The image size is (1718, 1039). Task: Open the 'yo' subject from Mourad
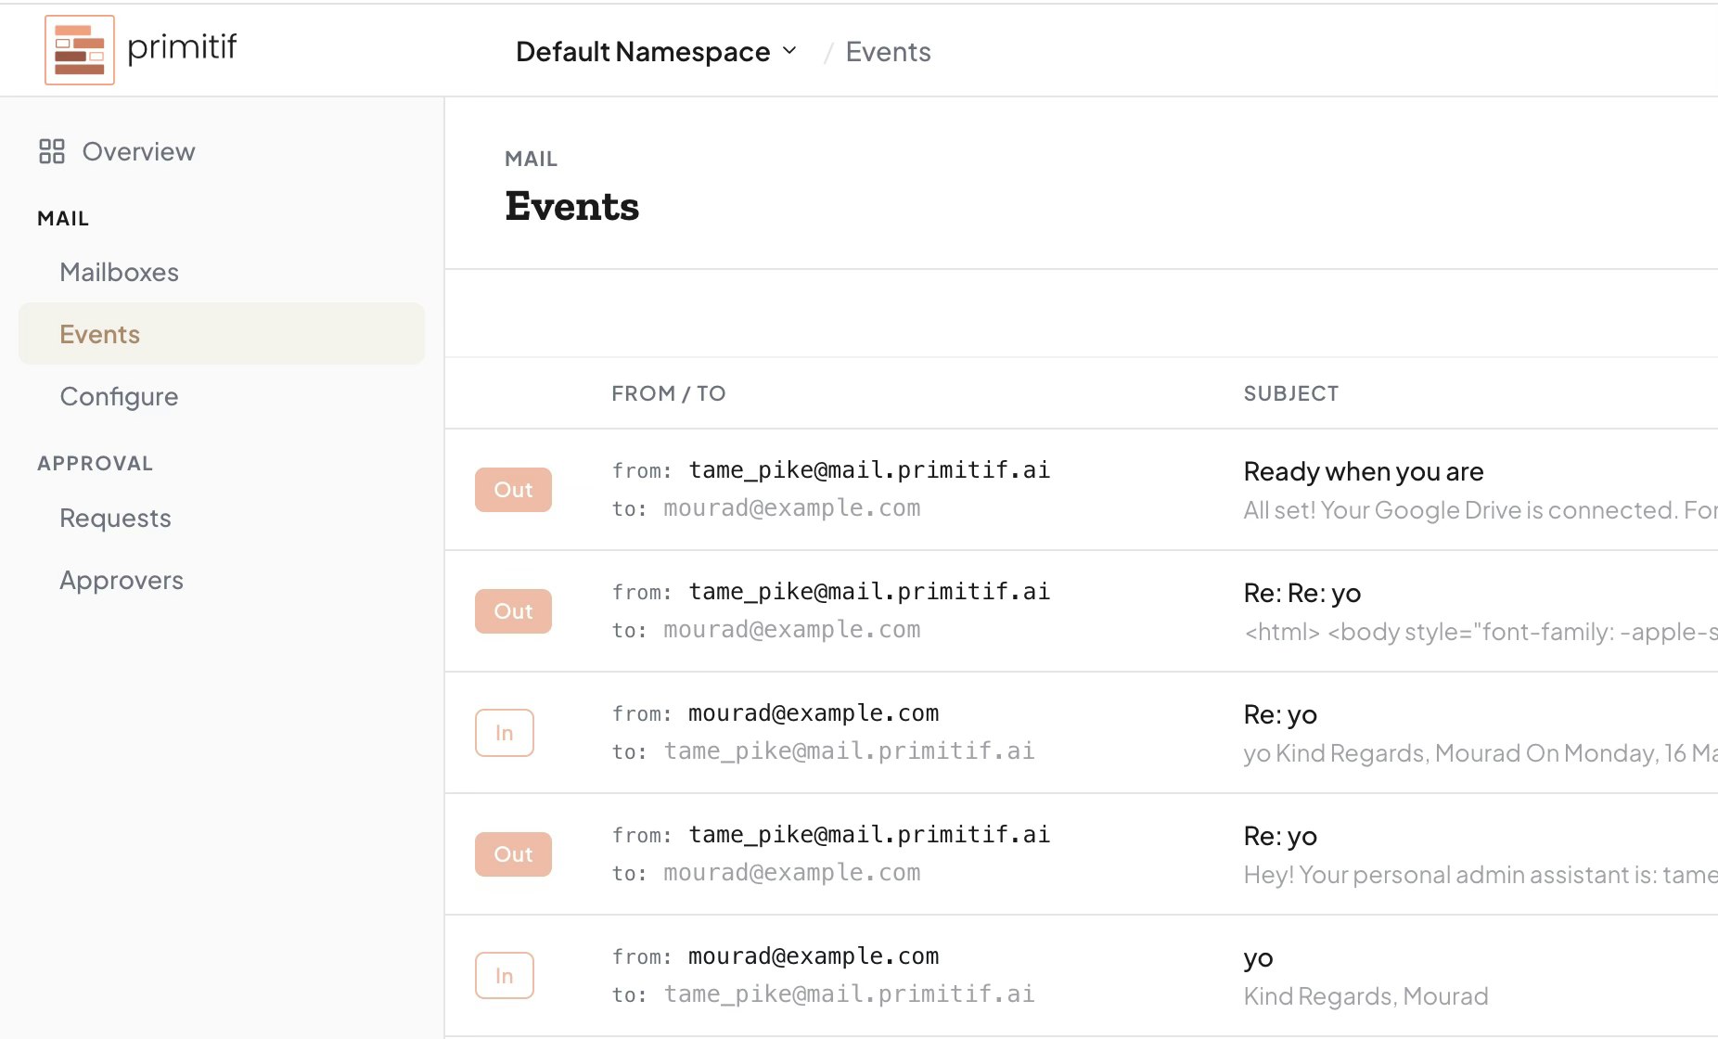coord(1258,958)
